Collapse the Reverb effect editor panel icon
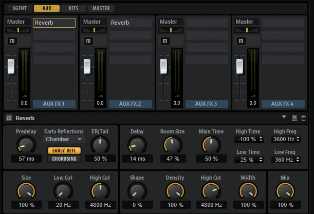This screenshot has width=314, height=214. tap(9, 118)
